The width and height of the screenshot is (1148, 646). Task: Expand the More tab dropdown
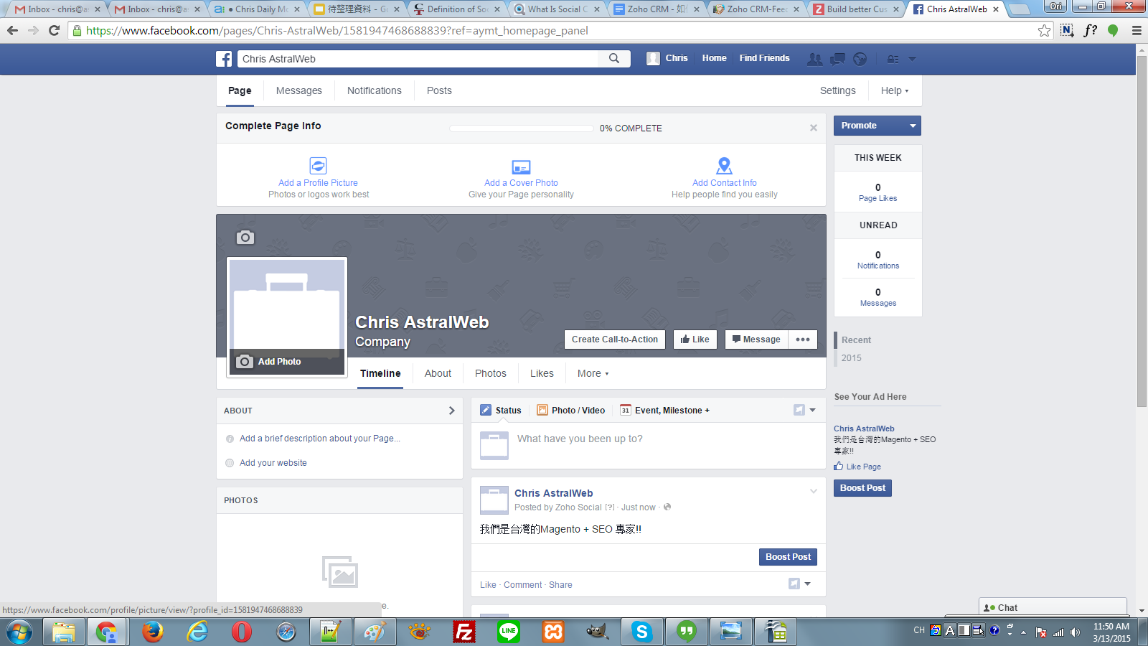(593, 373)
